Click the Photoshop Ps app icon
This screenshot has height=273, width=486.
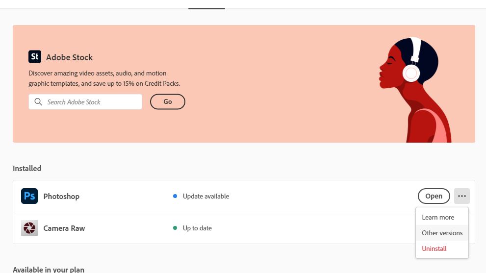pyautogui.click(x=29, y=196)
